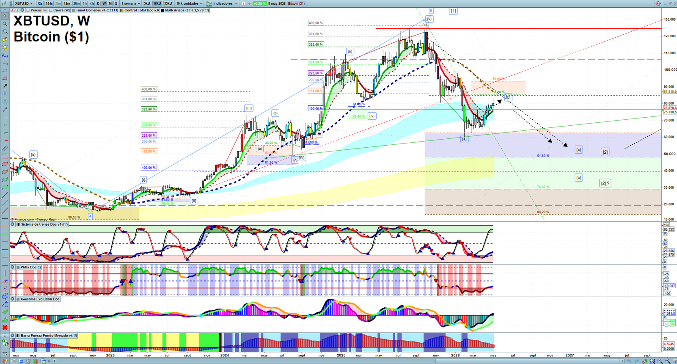Select the red diagonal trendline tool
This screenshot has width=677, height=364.
[x=5, y=211]
